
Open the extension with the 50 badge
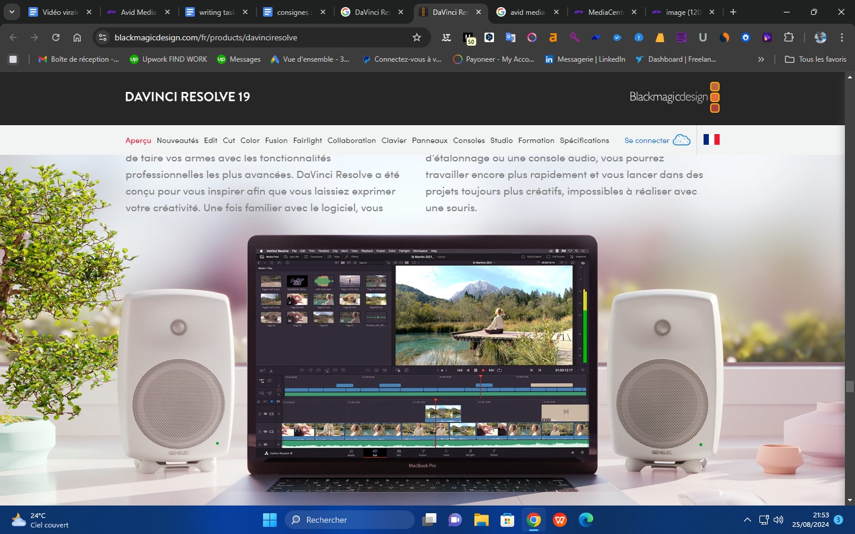[469, 39]
